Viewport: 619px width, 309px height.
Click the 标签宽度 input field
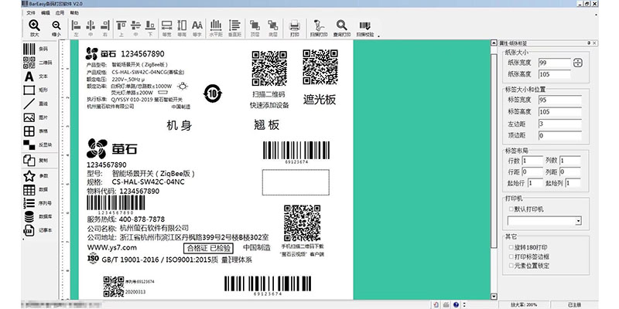(x=559, y=100)
